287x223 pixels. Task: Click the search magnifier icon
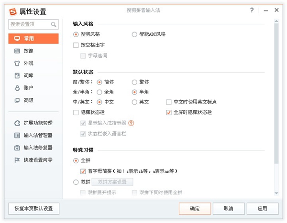54,24
